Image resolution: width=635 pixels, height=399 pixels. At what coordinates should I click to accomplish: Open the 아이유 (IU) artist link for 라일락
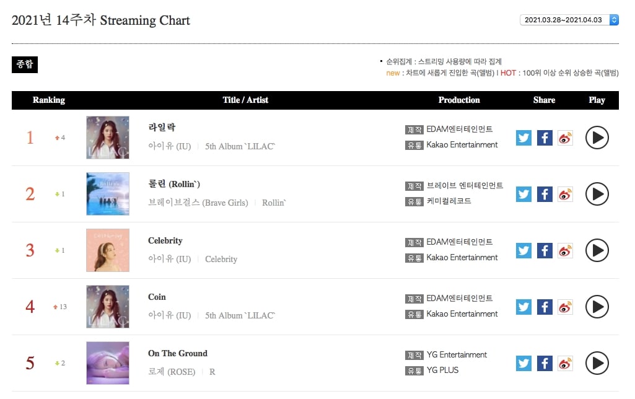click(169, 146)
